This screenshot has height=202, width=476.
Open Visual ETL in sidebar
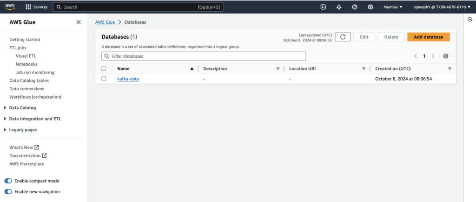[26, 56]
